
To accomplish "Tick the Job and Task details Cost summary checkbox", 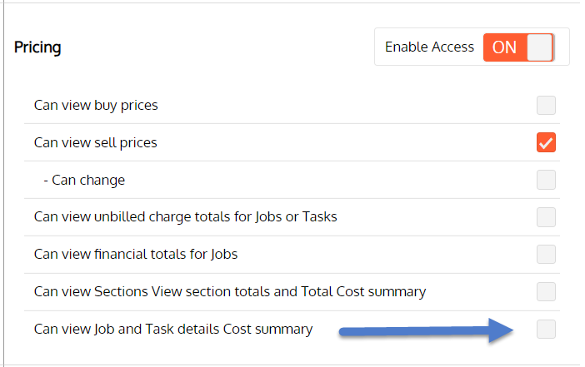I will [x=546, y=329].
